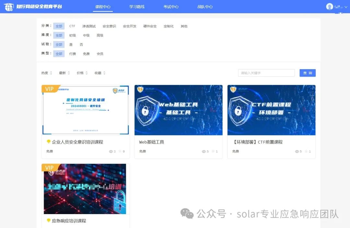Click the 应急响应培训课程 title link
Image resolution: width=350 pixels, height=228 pixels.
[x=69, y=221]
